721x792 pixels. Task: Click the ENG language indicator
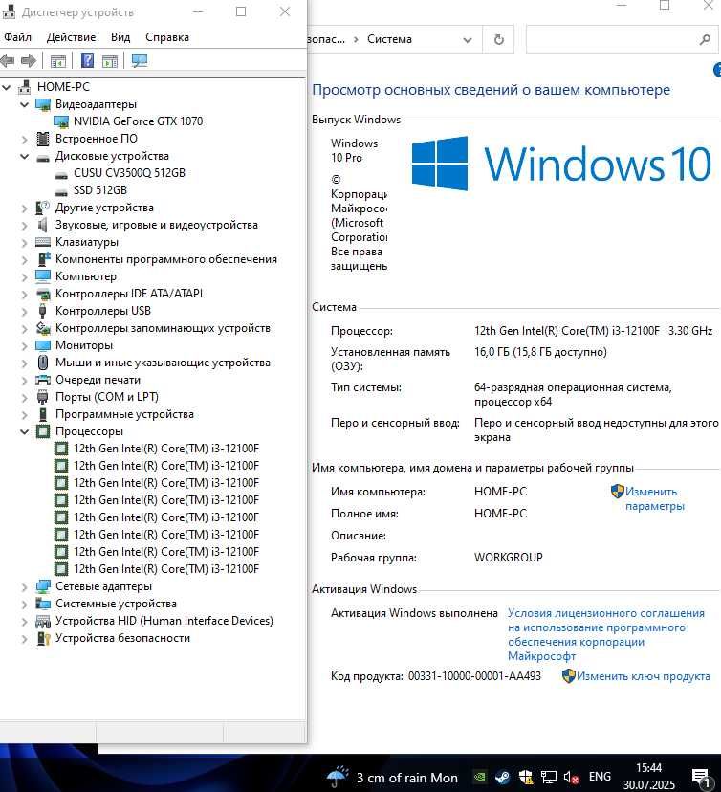coord(600,777)
